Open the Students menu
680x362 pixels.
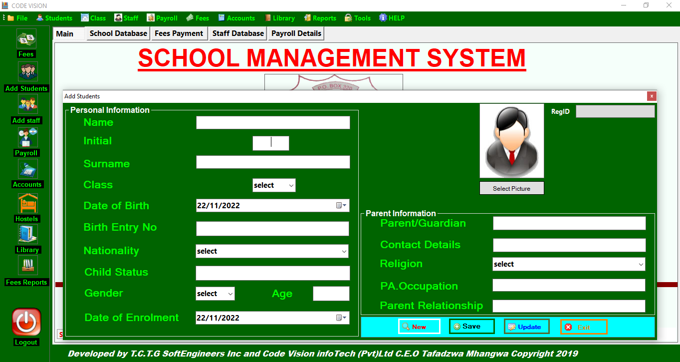(x=54, y=18)
